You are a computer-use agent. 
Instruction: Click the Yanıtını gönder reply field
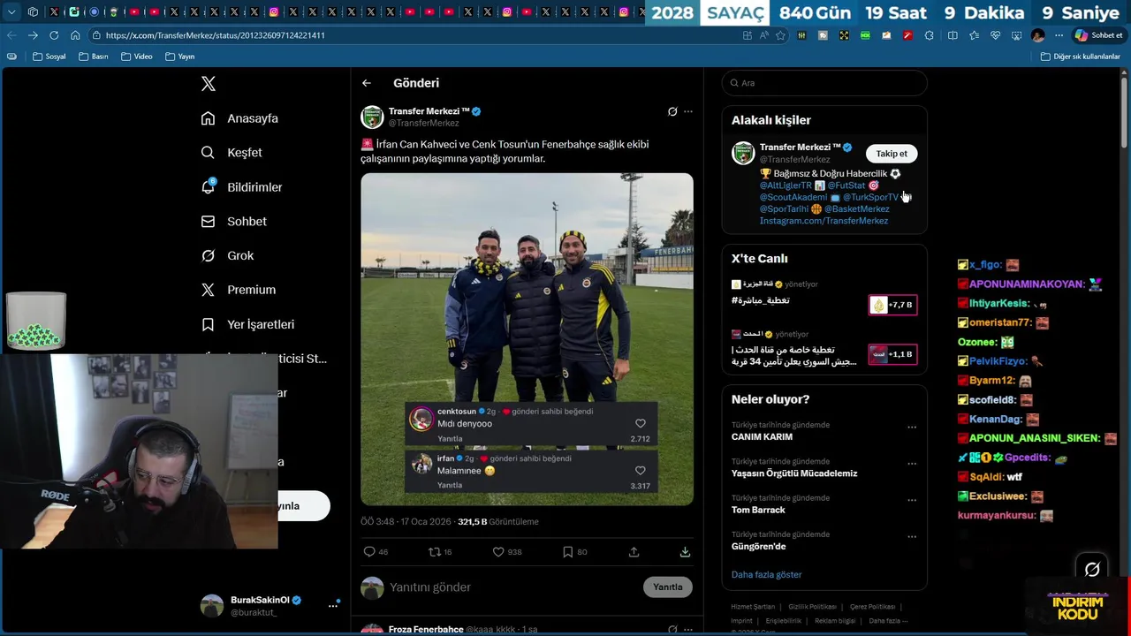[x=512, y=587]
